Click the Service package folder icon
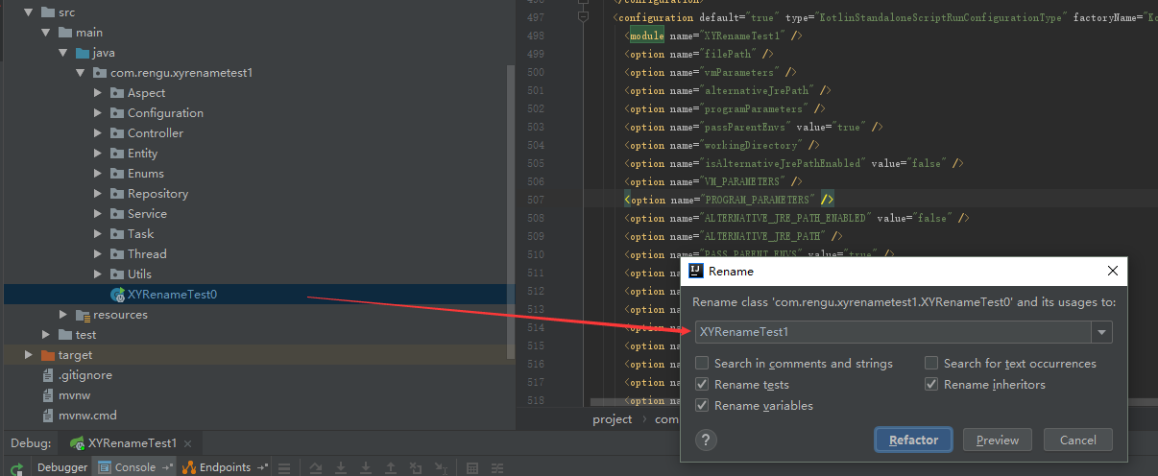The width and height of the screenshot is (1158, 476). pyautogui.click(x=118, y=214)
